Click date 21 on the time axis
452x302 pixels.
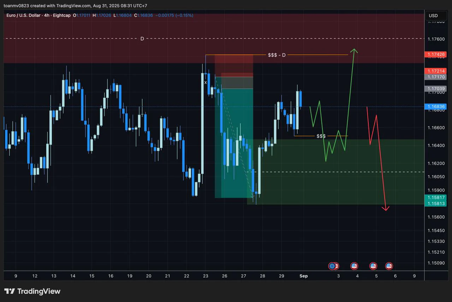(x=167, y=276)
